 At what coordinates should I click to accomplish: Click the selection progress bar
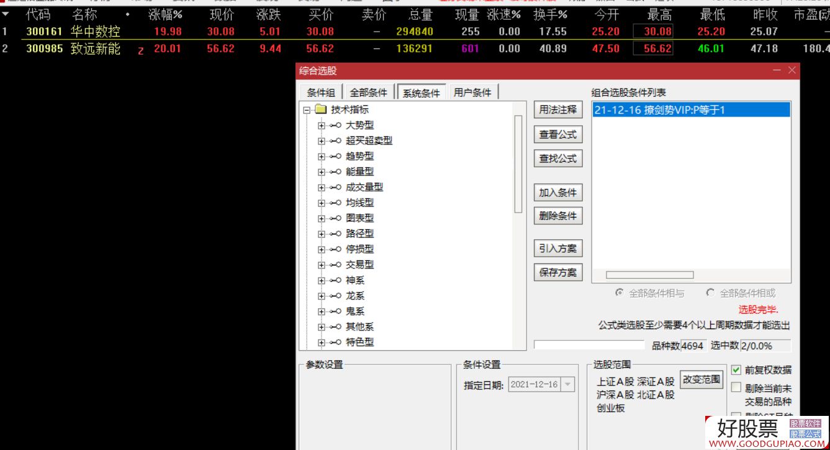click(x=589, y=345)
